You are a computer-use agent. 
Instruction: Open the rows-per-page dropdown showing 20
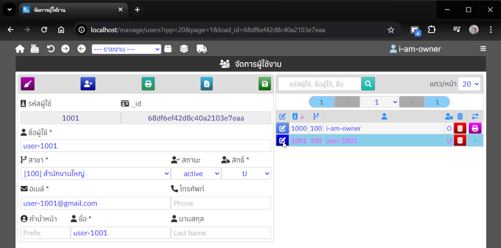pos(469,84)
